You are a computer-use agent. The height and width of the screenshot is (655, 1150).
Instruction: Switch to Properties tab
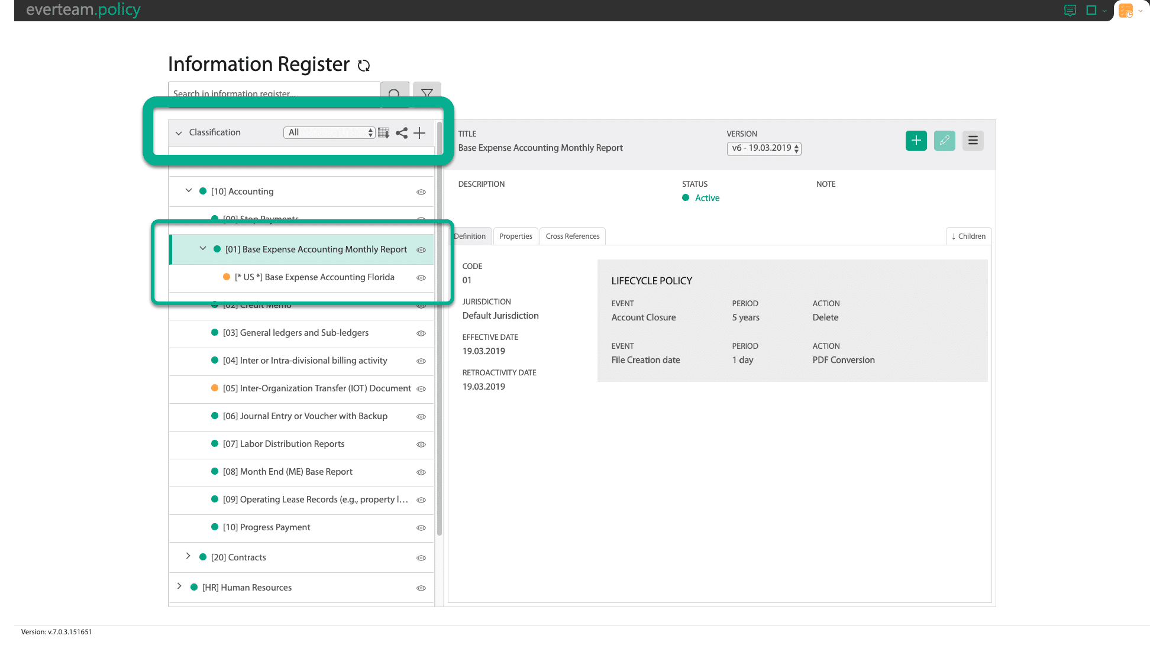(x=516, y=236)
